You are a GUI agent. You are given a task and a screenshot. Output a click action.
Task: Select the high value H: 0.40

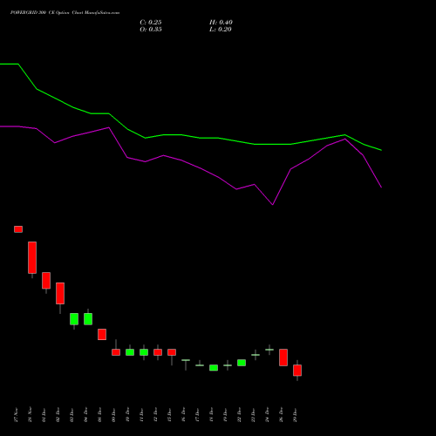(221, 23)
